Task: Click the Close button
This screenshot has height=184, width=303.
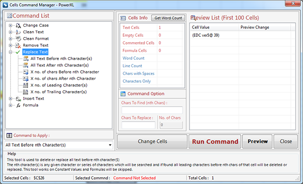Action: click(286, 141)
